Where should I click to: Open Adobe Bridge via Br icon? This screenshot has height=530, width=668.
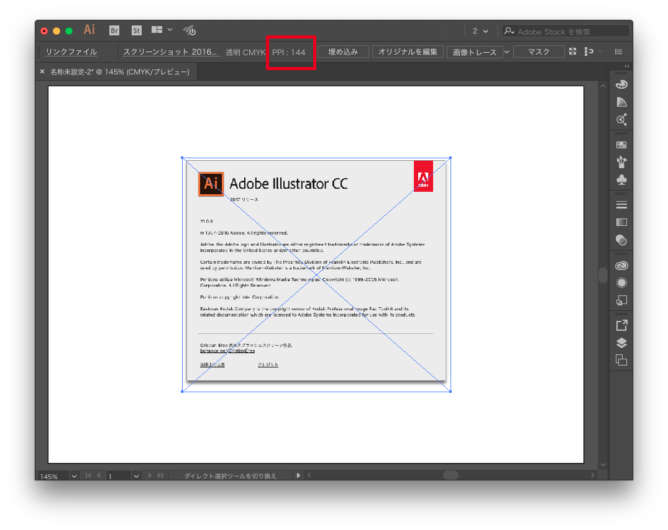click(114, 30)
